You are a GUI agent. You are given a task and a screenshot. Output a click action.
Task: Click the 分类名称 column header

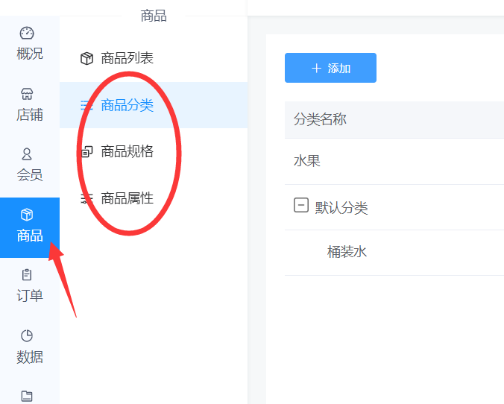click(320, 119)
